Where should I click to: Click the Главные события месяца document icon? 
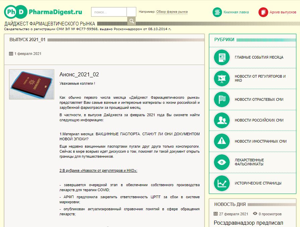222,58
